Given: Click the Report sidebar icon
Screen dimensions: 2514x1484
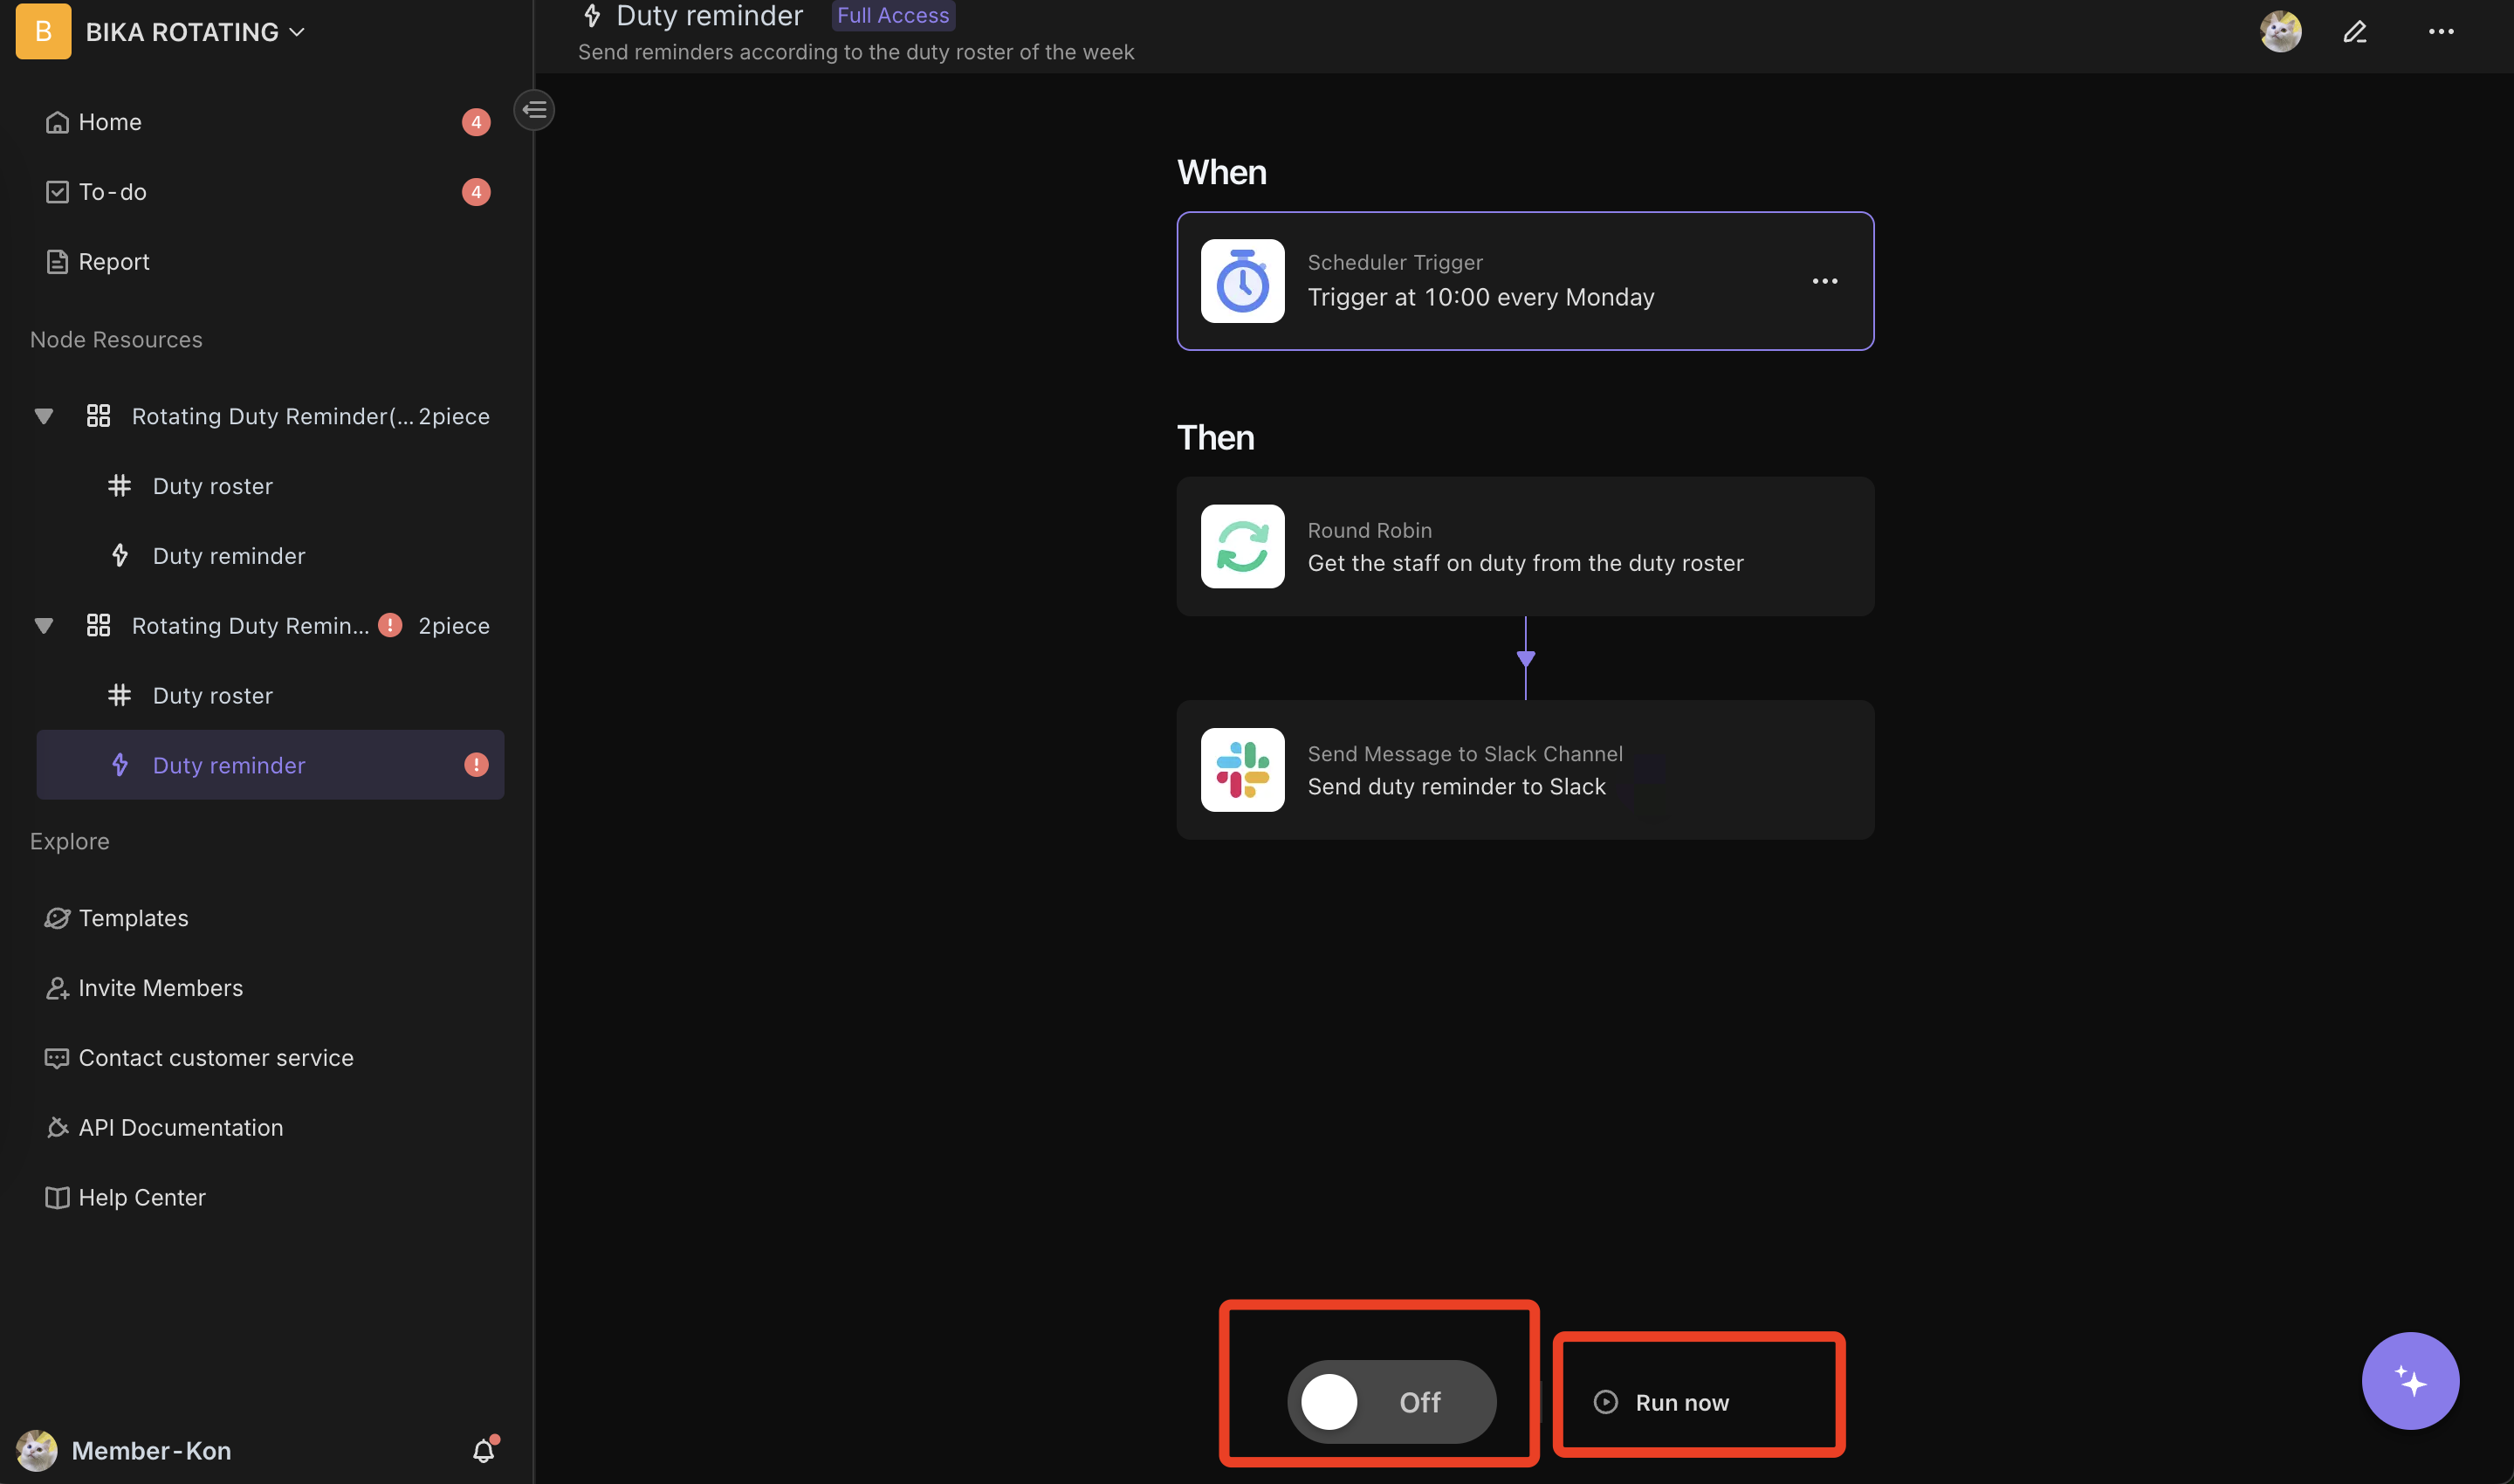Looking at the screenshot, I should [57, 262].
